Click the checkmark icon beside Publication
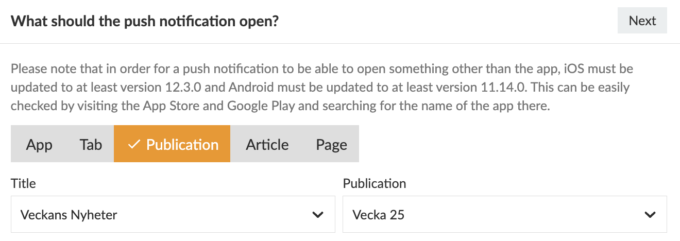 coord(134,145)
